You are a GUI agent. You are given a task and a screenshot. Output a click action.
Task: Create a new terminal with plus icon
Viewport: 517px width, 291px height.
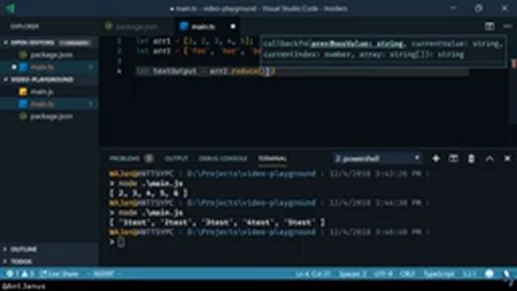coord(436,158)
